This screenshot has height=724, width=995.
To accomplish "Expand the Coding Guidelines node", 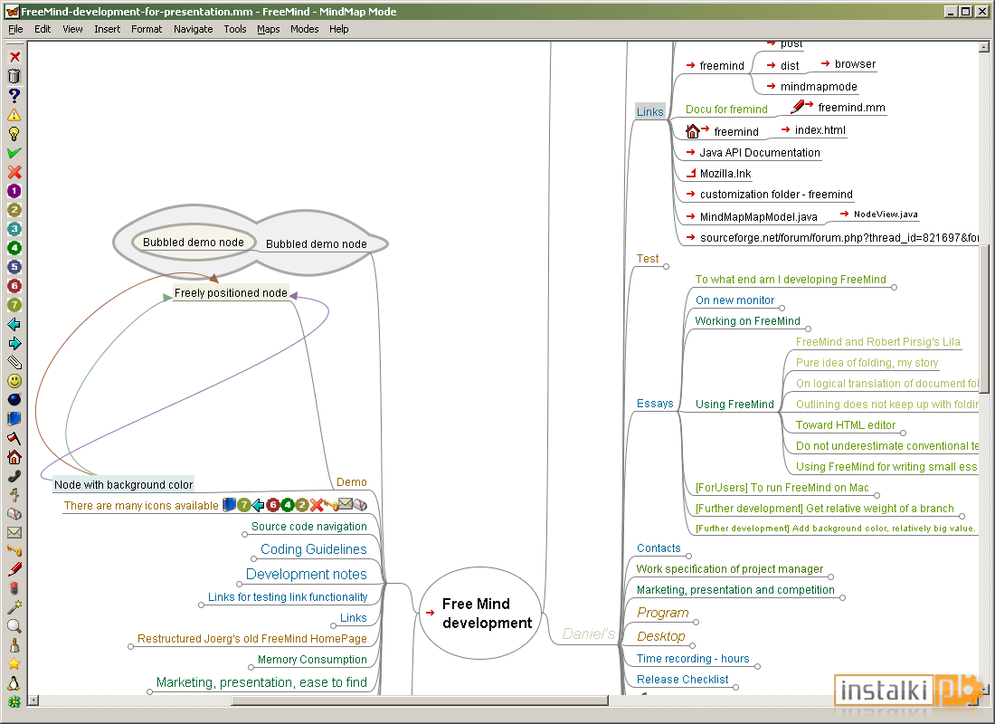I will tap(254, 559).
